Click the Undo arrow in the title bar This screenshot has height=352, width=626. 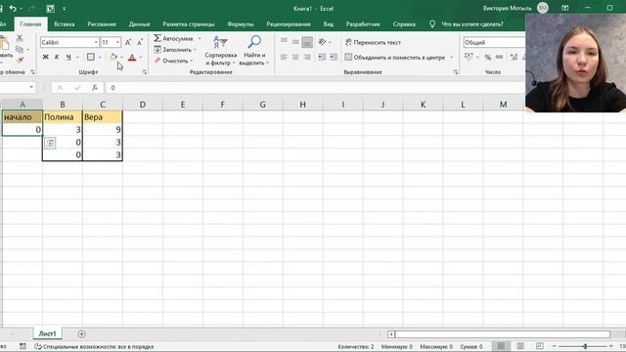pyautogui.click(x=13, y=8)
